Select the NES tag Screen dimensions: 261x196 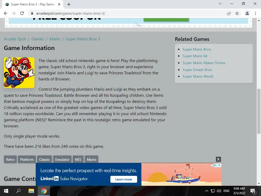coord(78,160)
